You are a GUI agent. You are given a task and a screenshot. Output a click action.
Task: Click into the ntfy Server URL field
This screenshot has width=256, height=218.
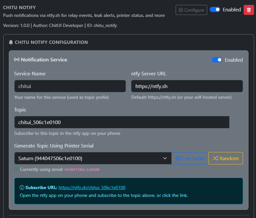[187, 86]
